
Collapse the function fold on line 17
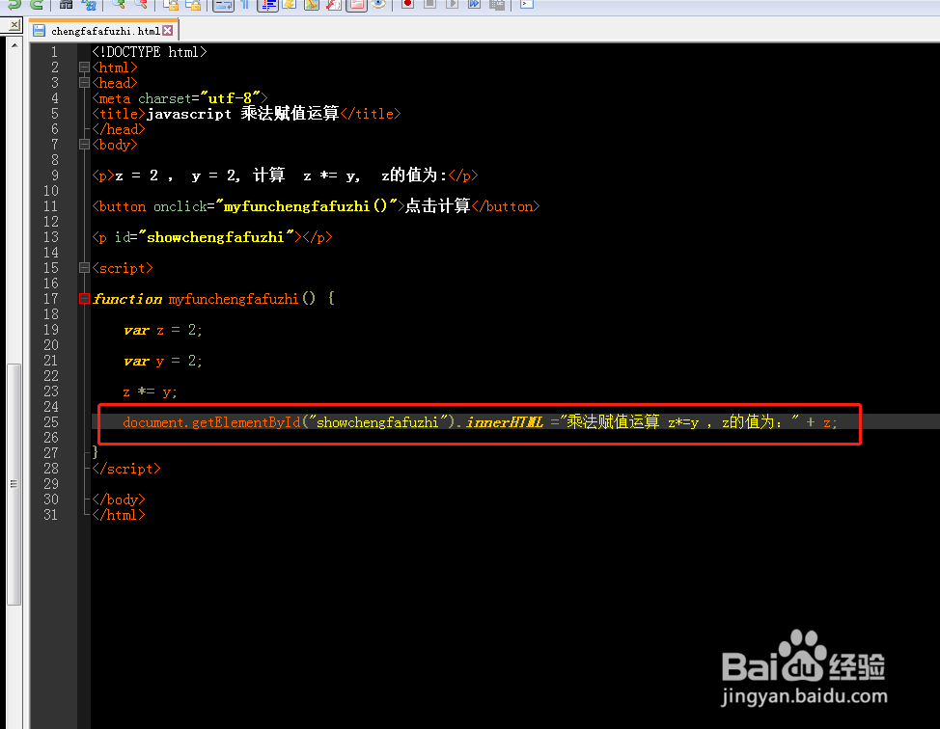[x=84, y=298]
